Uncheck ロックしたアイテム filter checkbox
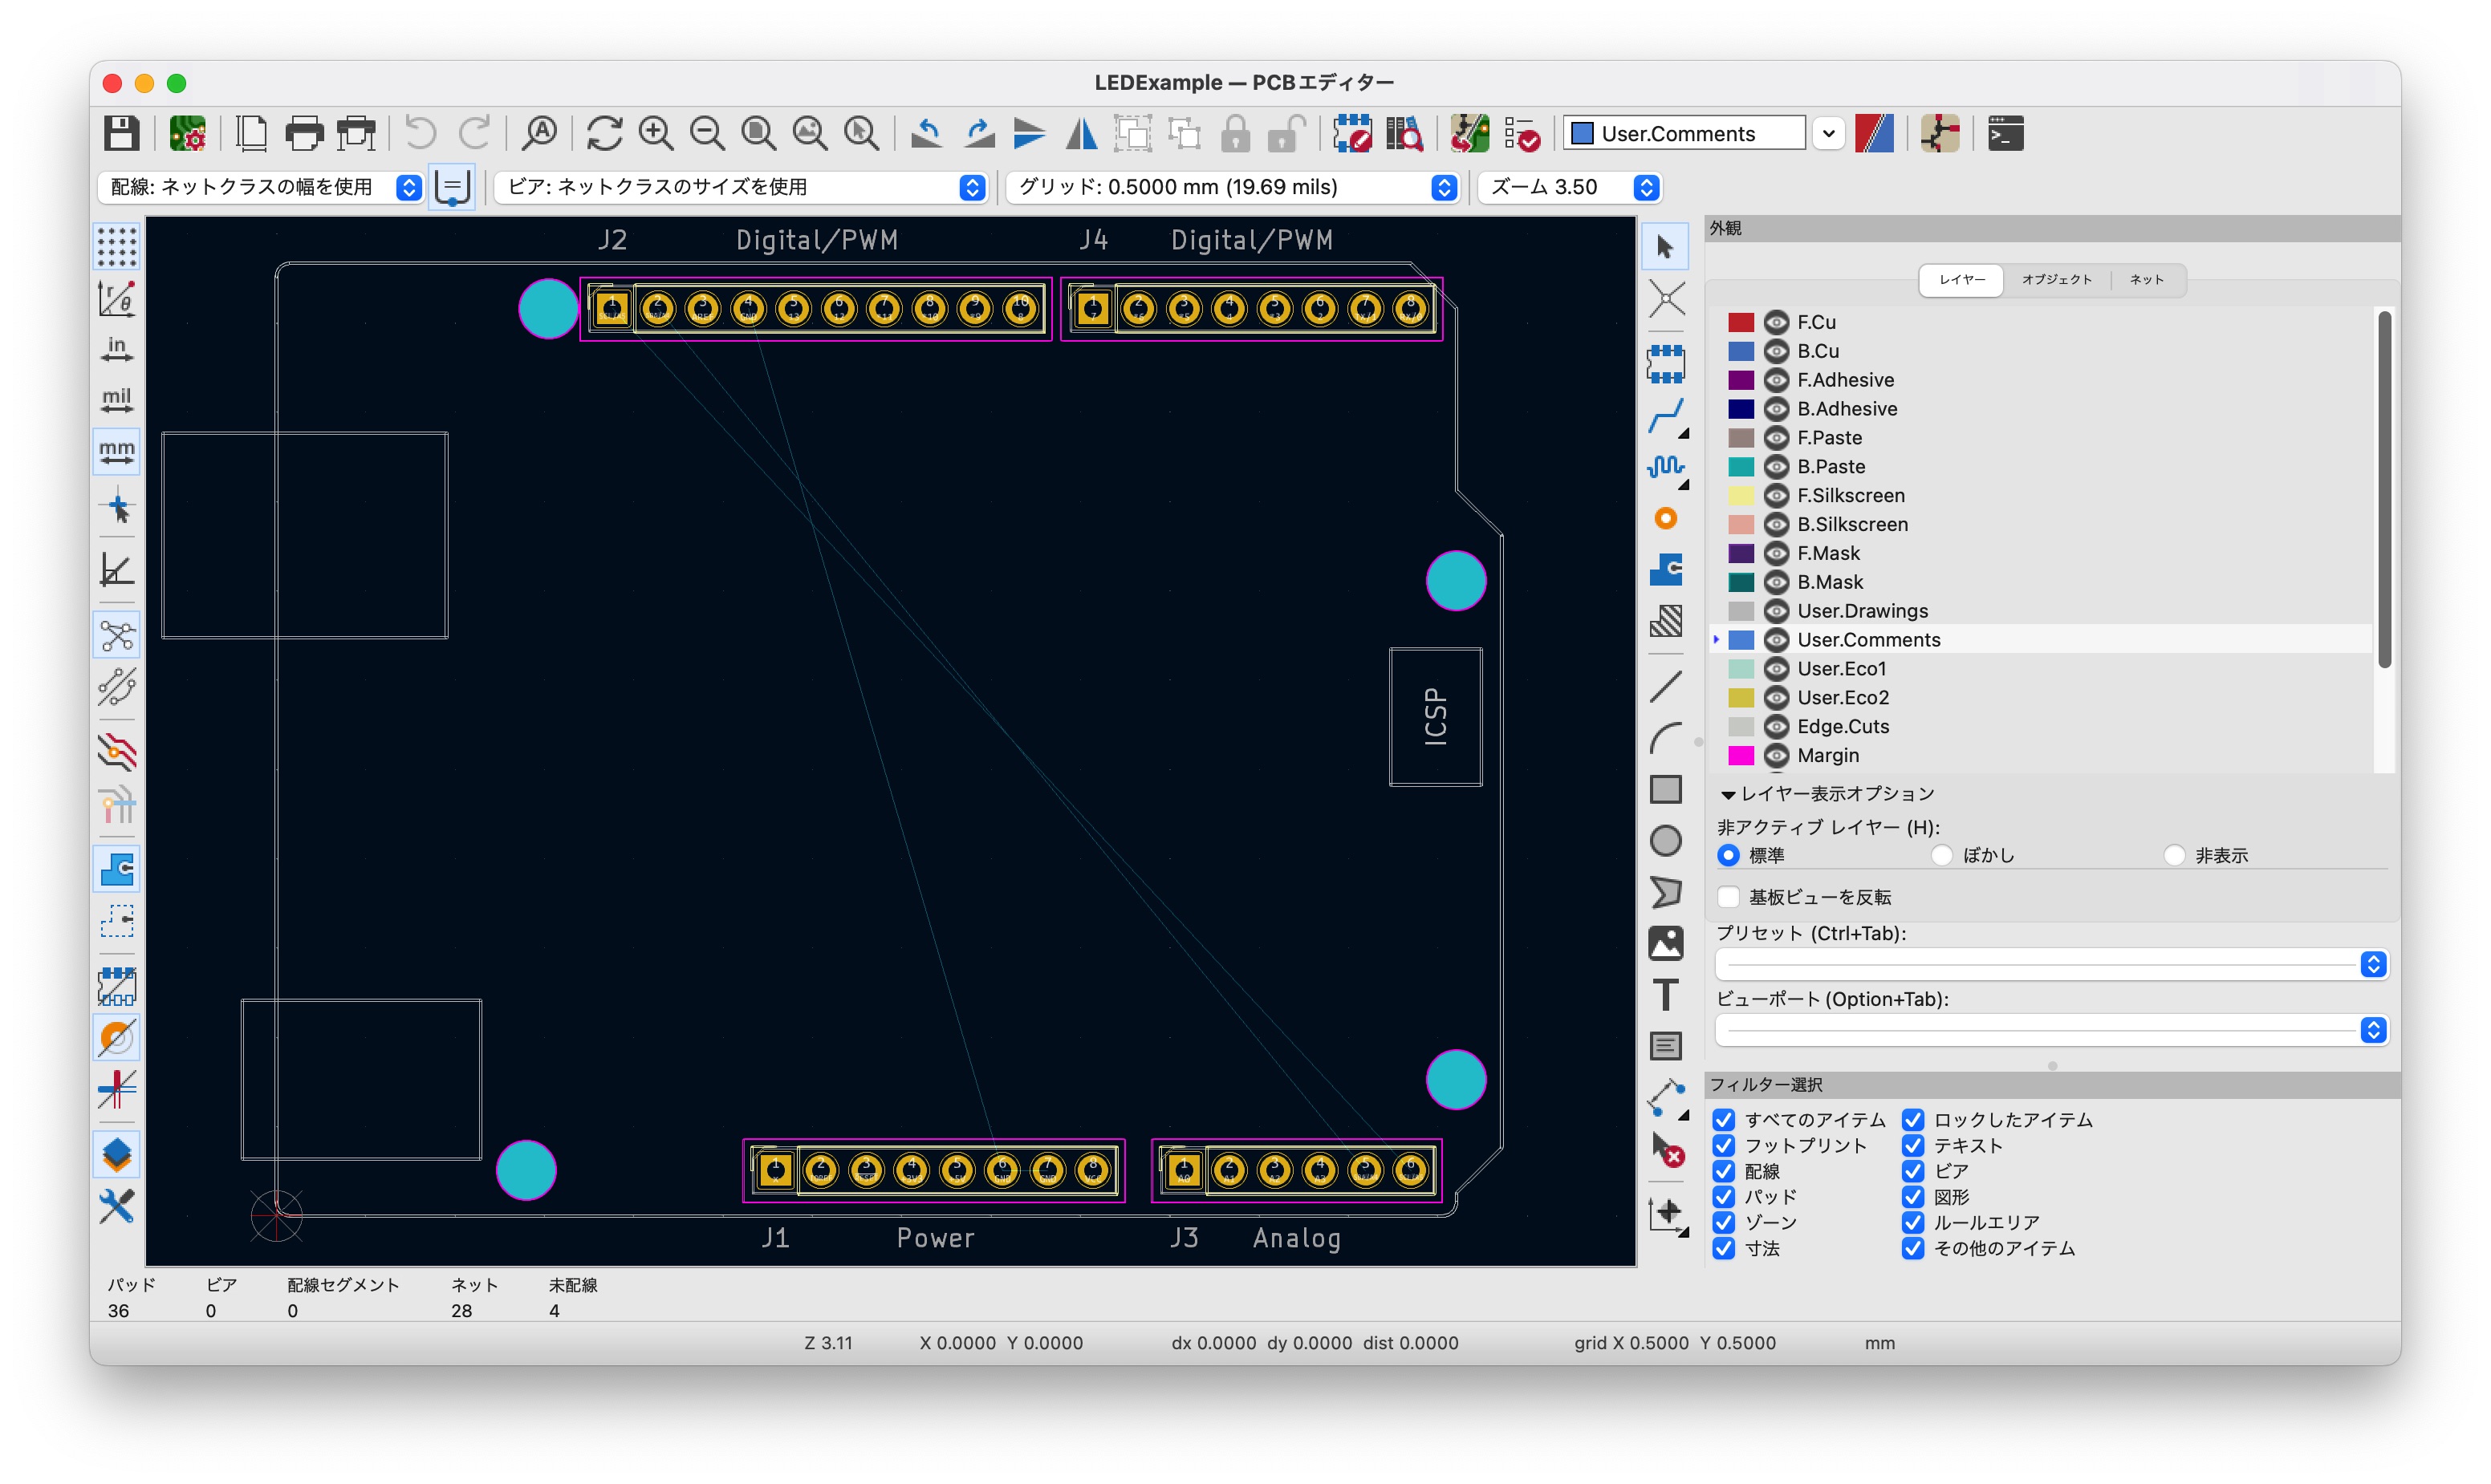 click(x=1912, y=1120)
